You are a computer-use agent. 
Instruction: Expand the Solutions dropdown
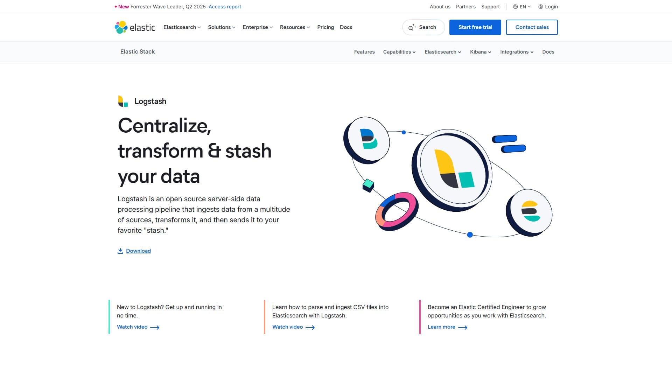(222, 27)
